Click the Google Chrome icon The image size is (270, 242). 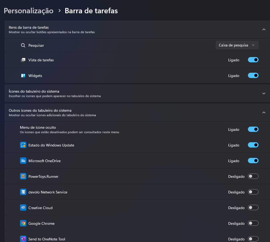[23, 223]
